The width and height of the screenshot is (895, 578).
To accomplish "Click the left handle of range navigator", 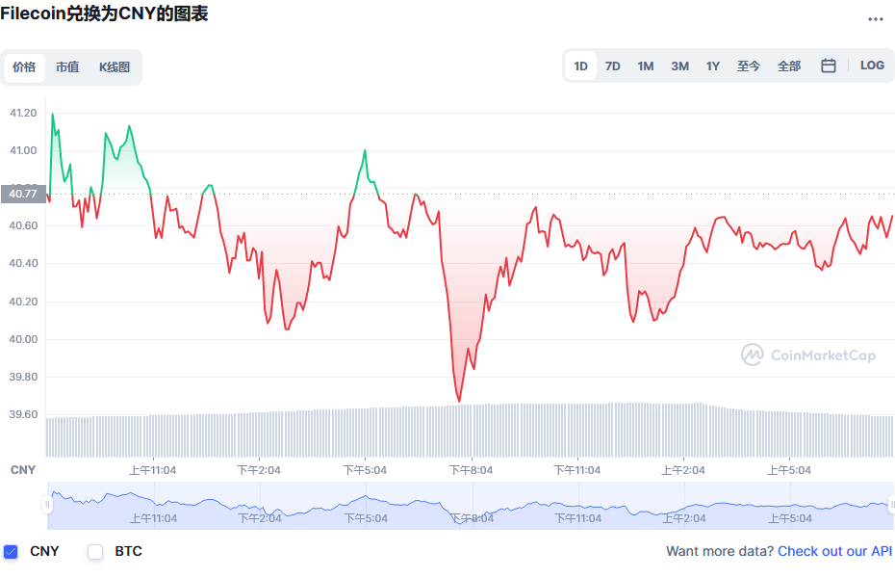I will click(47, 505).
